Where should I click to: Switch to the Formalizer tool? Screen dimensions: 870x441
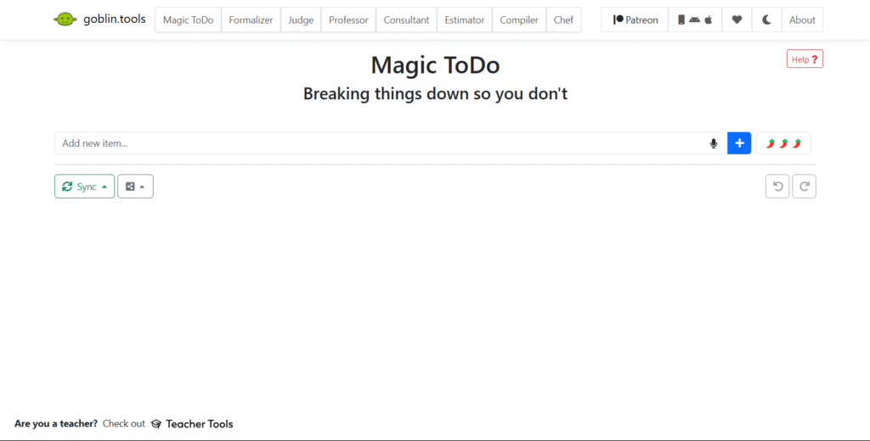click(x=251, y=20)
